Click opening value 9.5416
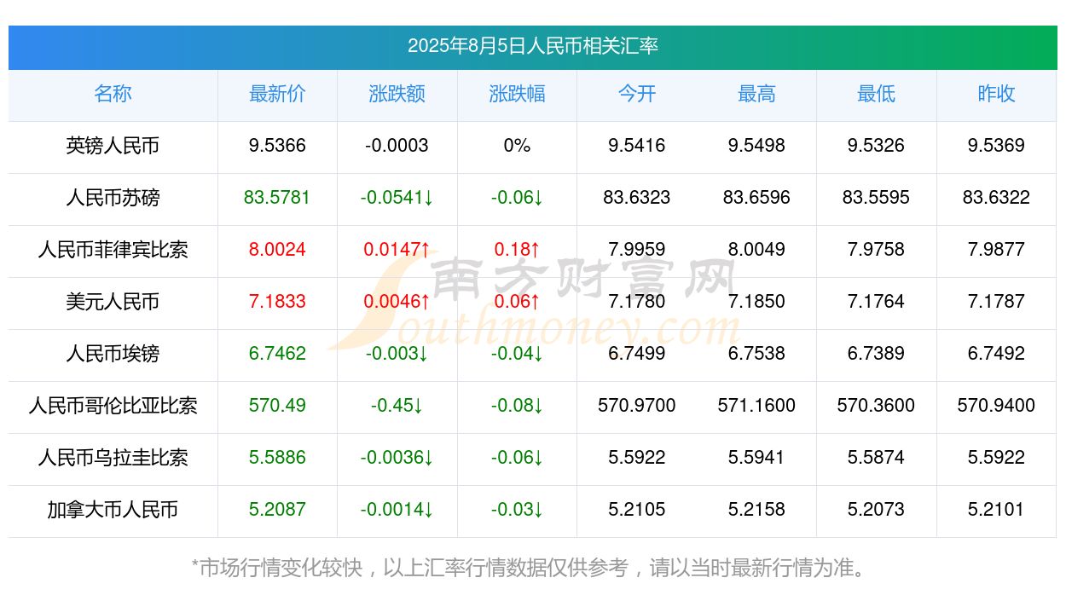The image size is (1066, 595). pos(637,146)
